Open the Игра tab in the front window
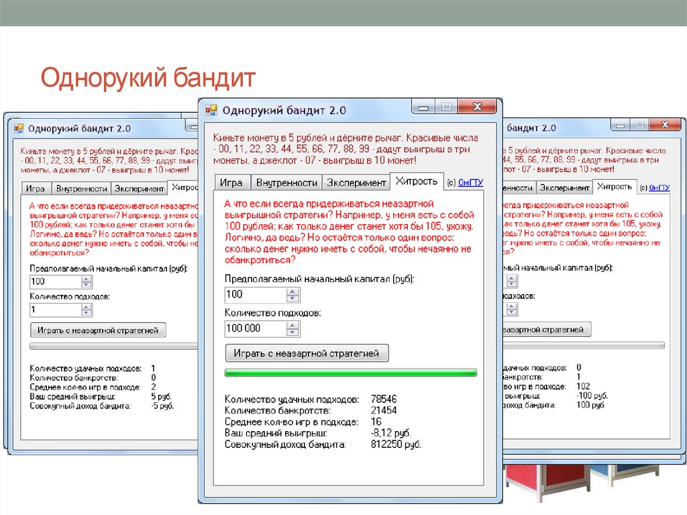Screen dimensions: 687x515 click(231, 183)
